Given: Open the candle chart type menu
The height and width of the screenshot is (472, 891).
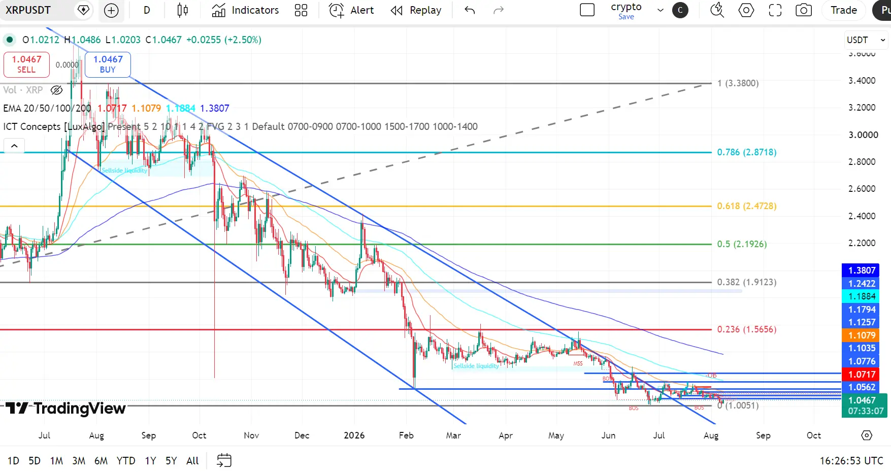Looking at the screenshot, I should click(183, 10).
